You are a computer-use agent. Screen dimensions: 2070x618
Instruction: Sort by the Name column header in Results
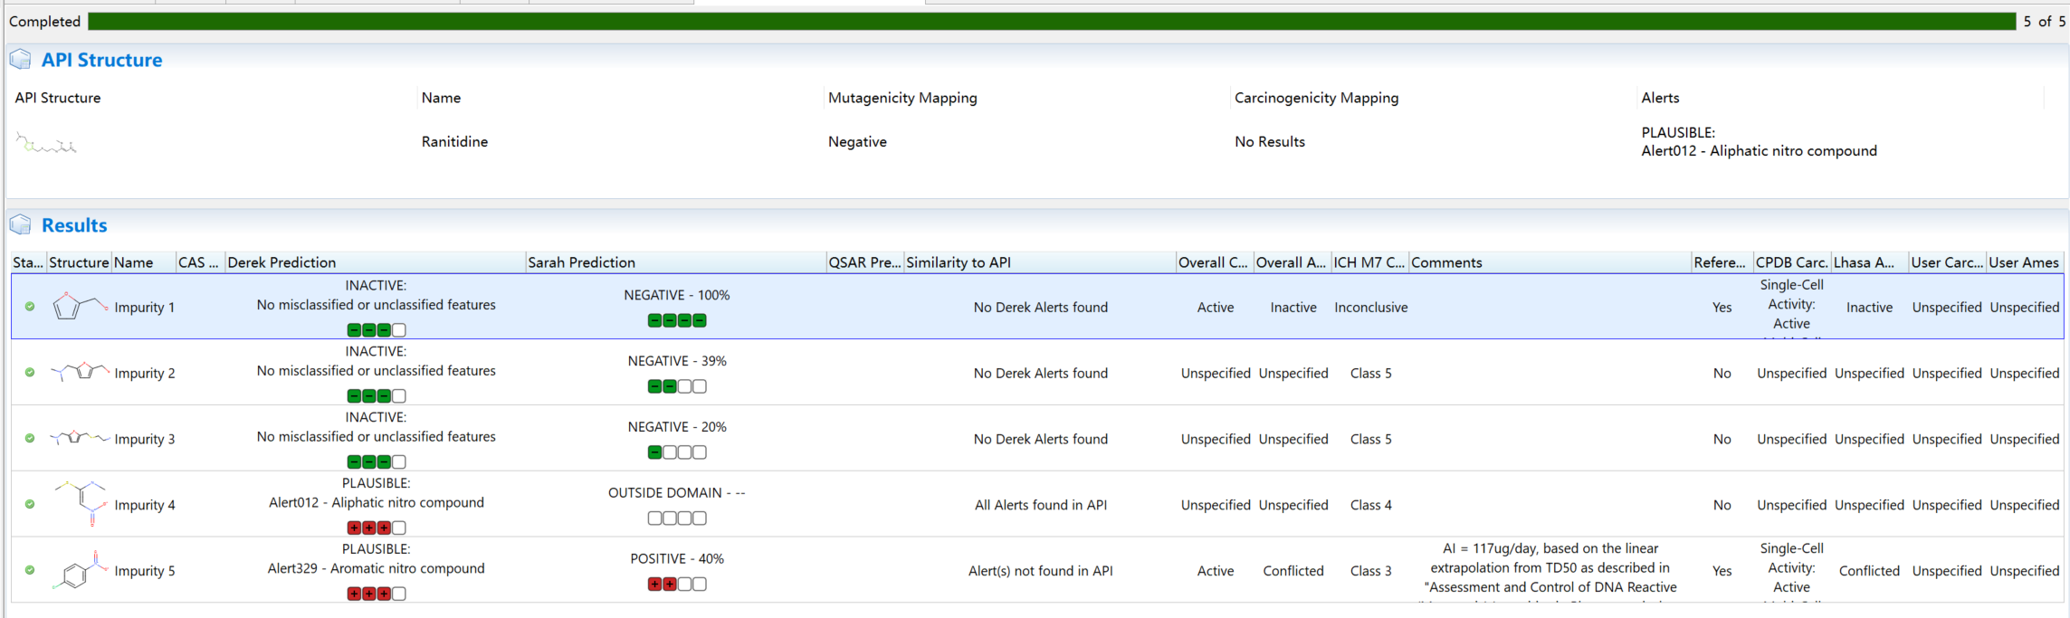pyautogui.click(x=143, y=262)
